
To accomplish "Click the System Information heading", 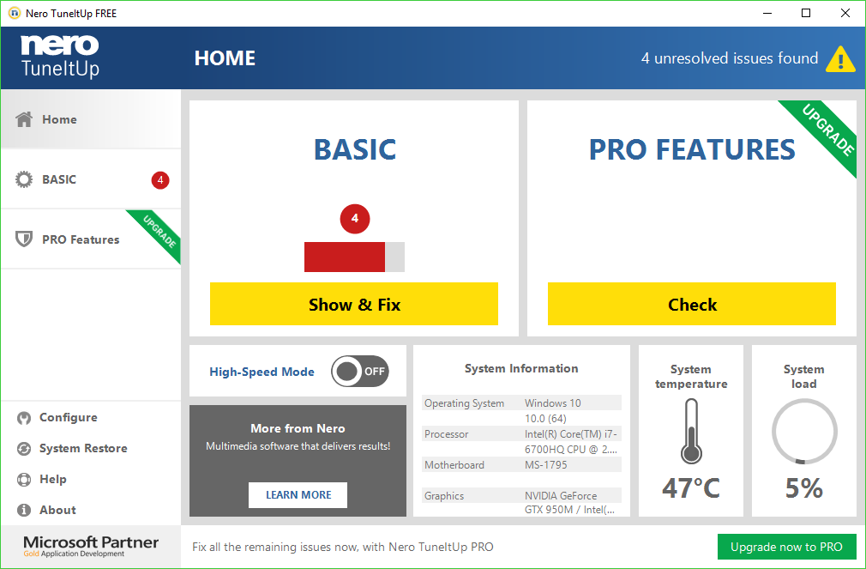I will tap(521, 368).
